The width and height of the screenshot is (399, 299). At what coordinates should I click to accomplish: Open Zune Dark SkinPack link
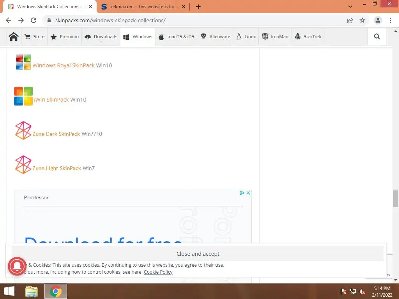56,134
